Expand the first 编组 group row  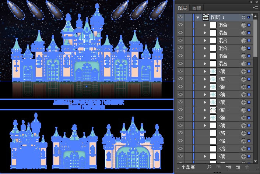pyautogui.click(x=205, y=71)
